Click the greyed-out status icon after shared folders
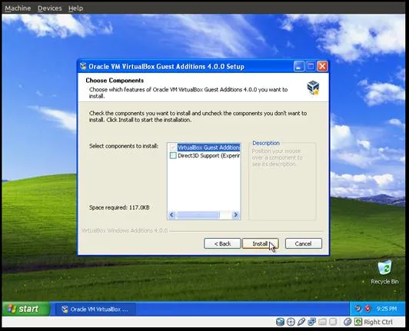This screenshot has height=331, width=409. coord(333,322)
